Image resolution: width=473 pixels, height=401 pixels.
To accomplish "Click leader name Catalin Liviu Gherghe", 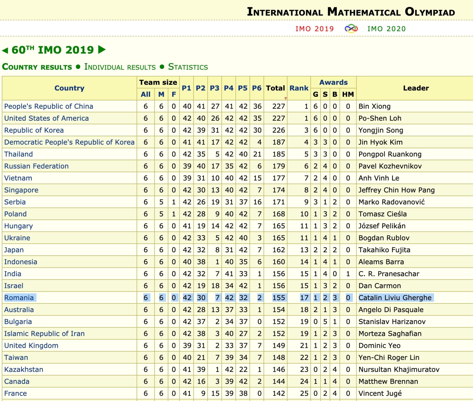I will point(395,298).
